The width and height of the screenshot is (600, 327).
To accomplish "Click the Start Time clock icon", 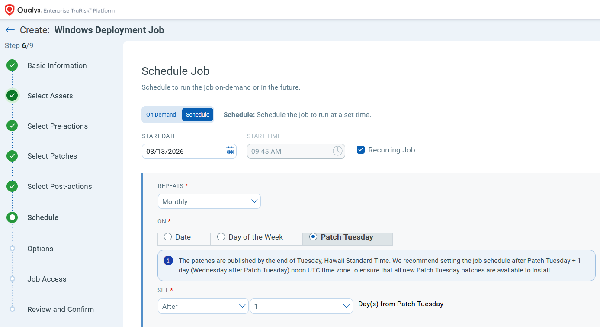I will [x=337, y=151].
